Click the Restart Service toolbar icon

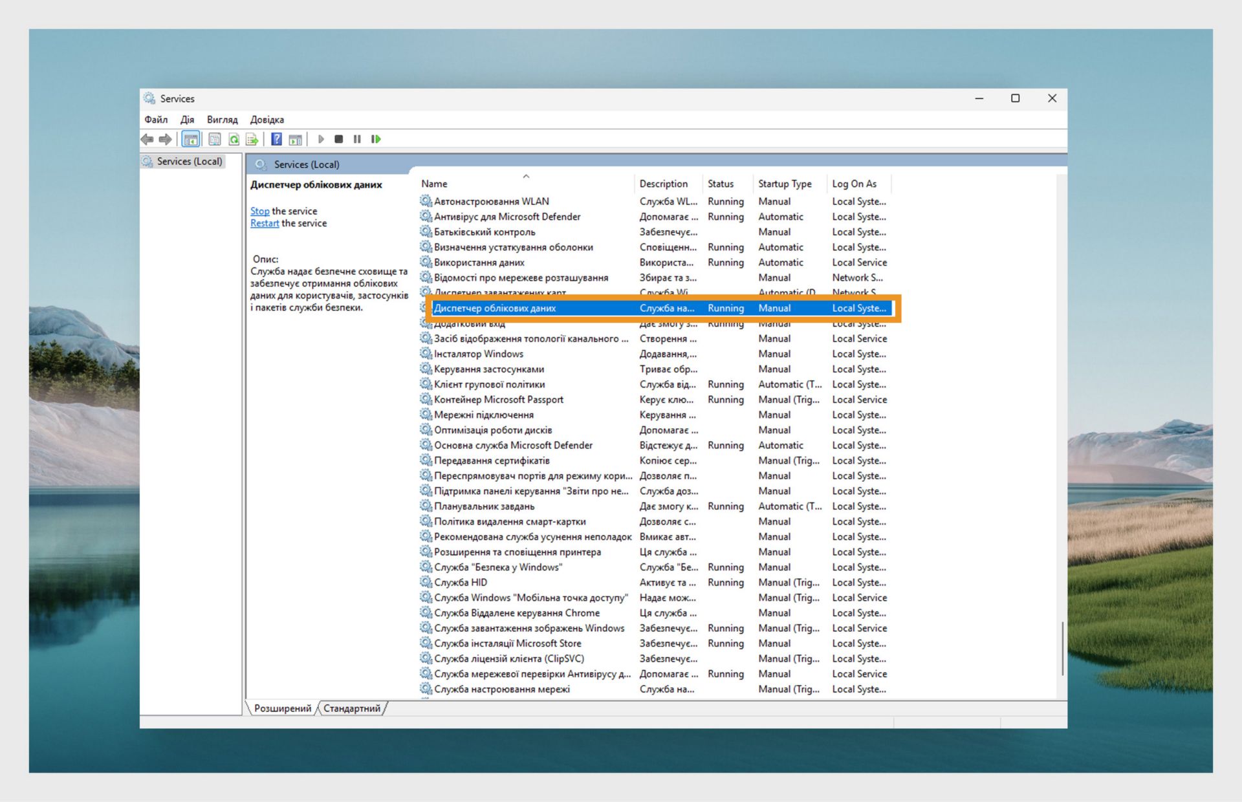(376, 139)
